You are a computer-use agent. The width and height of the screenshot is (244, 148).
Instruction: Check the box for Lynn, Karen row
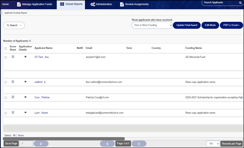(x=6, y=113)
